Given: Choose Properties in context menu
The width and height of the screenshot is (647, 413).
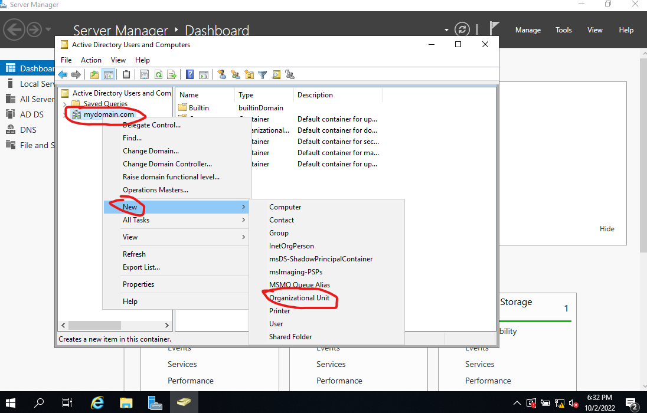Looking at the screenshot, I should tap(176, 284).
